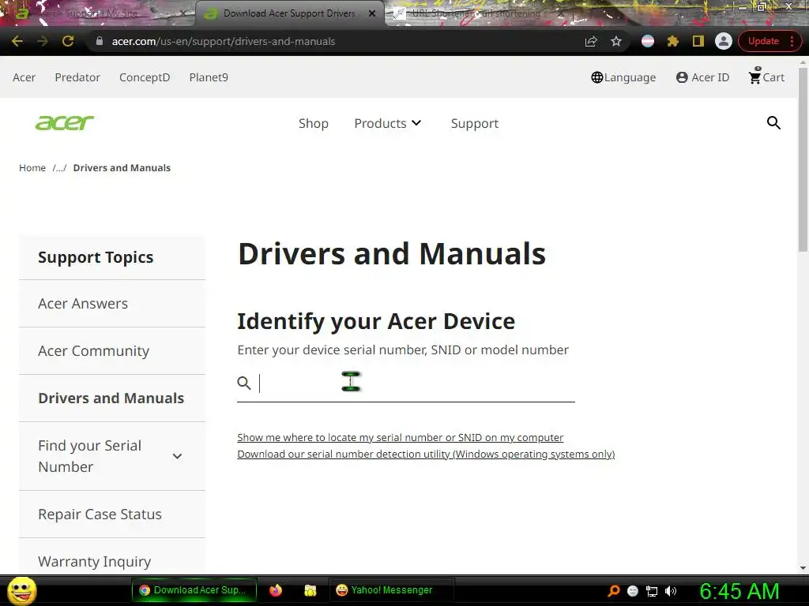Switch to the first Acer Support tab
This screenshot has width=809, height=606.
pos(90,13)
